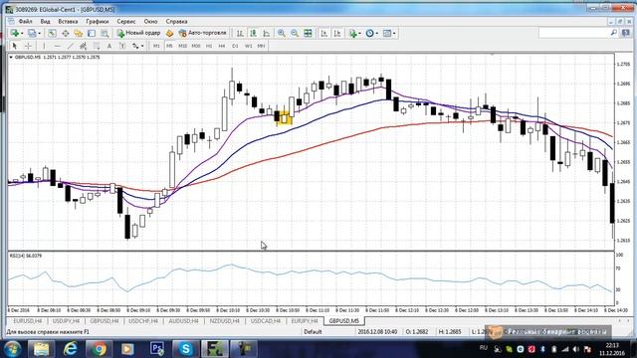Image resolution: width=637 pixels, height=358 pixels.
Task: Switch chart to W1 timeframe
Action: coord(248,46)
